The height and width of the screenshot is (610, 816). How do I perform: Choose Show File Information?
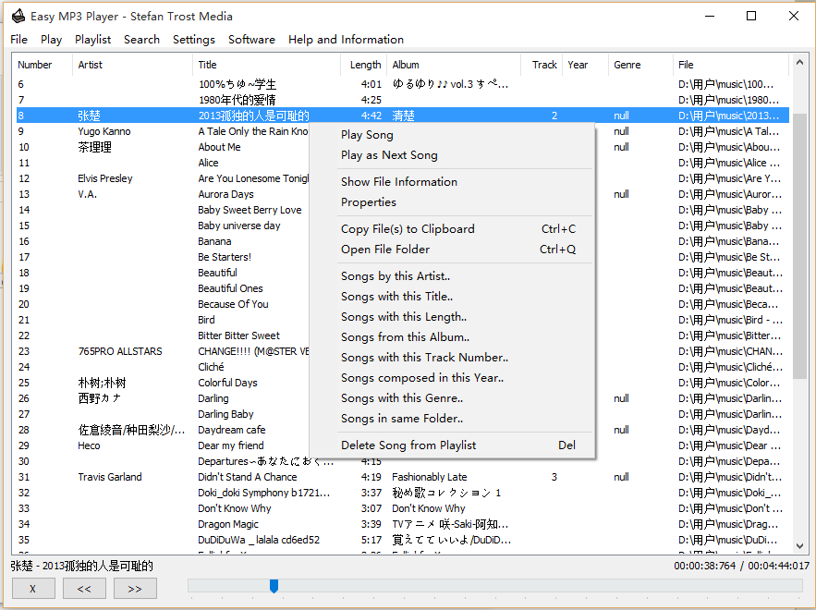coord(398,182)
